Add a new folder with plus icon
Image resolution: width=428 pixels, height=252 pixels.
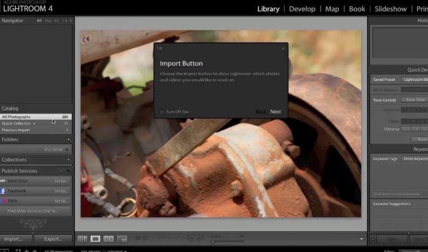[69, 139]
